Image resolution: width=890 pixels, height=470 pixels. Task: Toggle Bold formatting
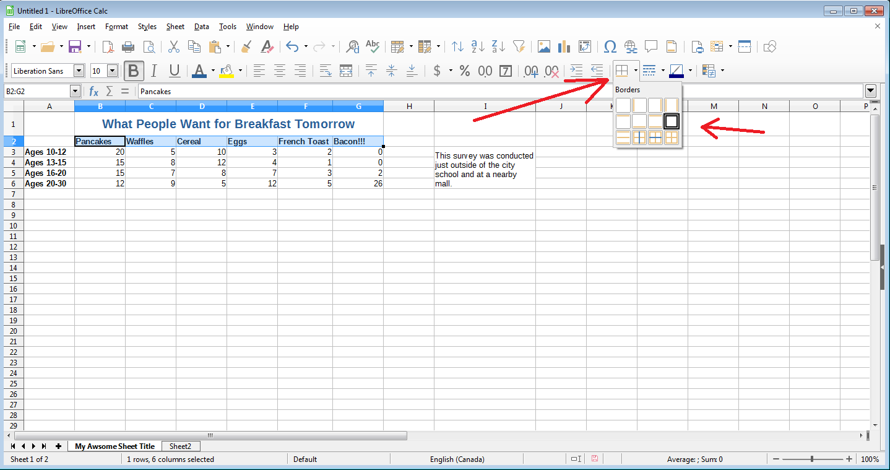pyautogui.click(x=133, y=71)
